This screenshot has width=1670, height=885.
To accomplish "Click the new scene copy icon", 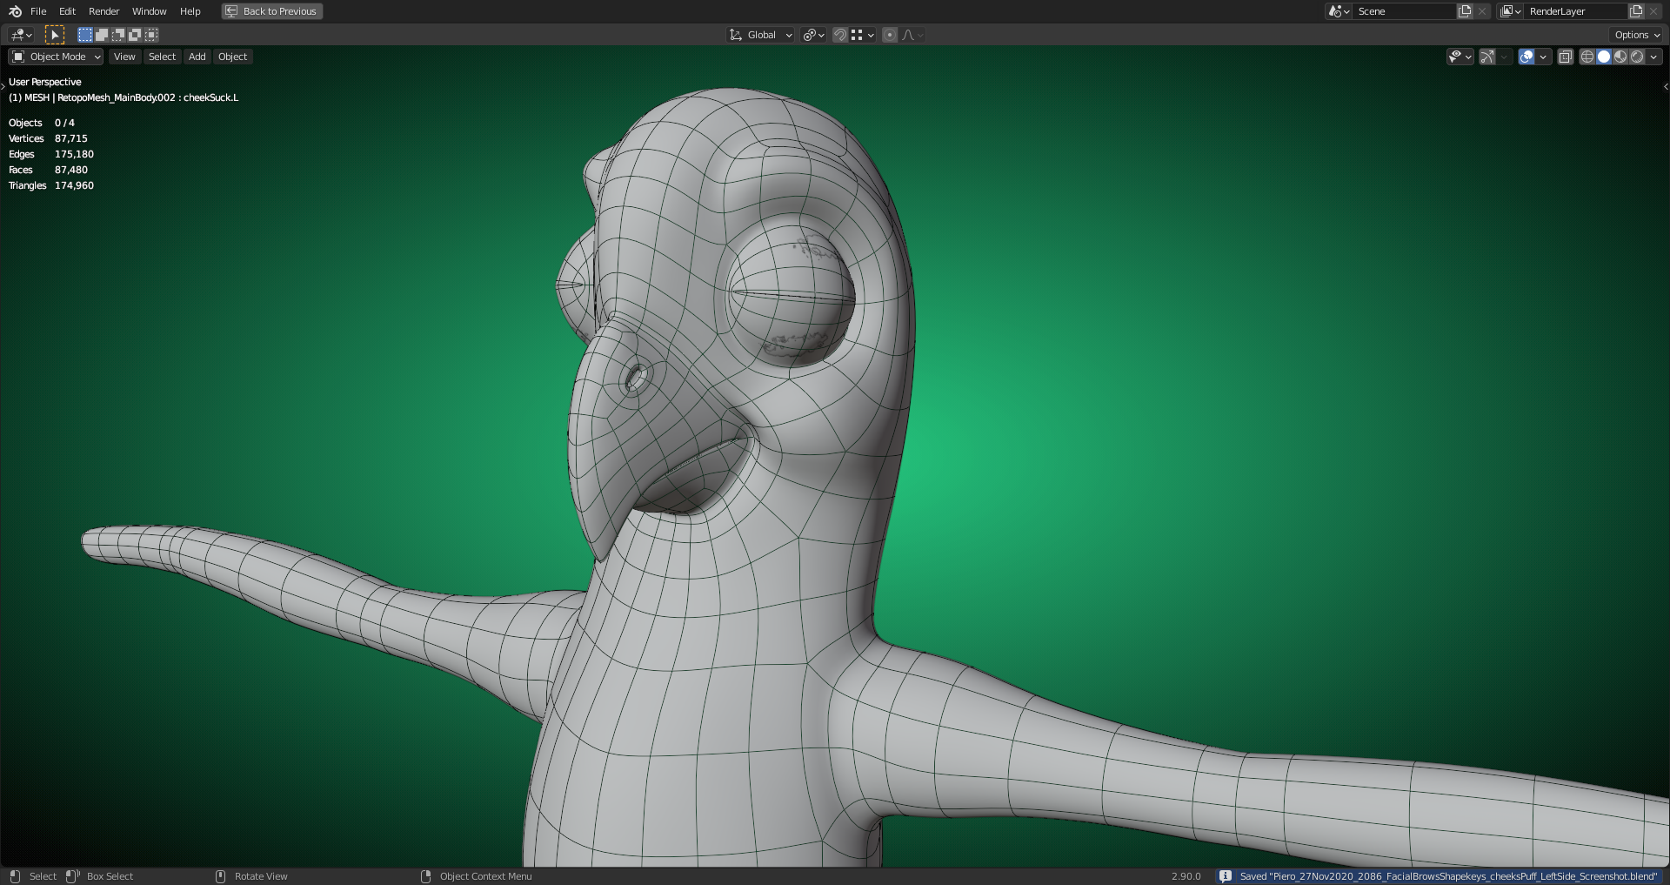I will coord(1465,11).
